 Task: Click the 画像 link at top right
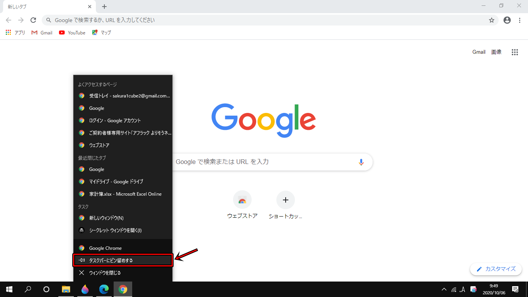[496, 52]
